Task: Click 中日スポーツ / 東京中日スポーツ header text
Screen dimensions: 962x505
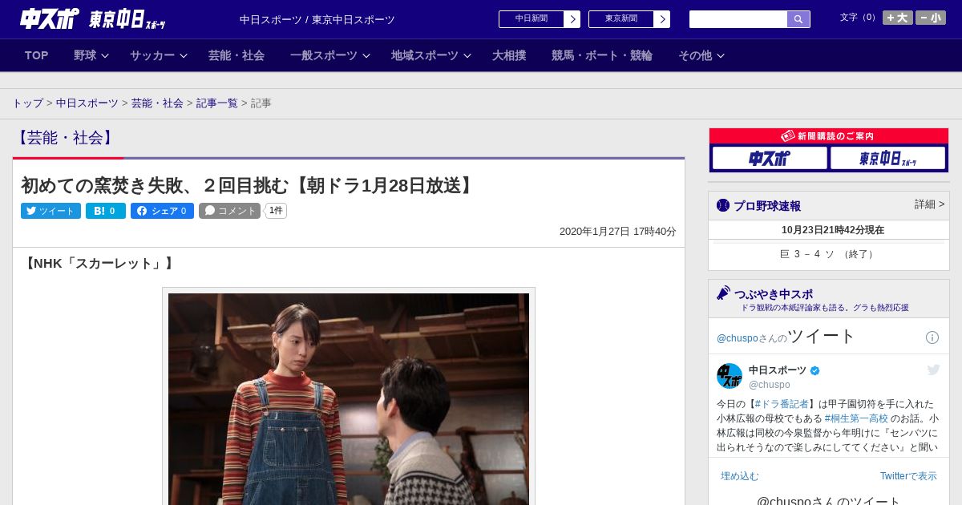Action: pyautogui.click(x=317, y=20)
